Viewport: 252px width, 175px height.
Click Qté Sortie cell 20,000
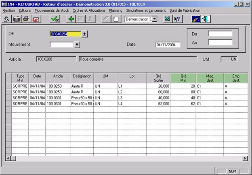pyautogui.click(x=158, y=86)
